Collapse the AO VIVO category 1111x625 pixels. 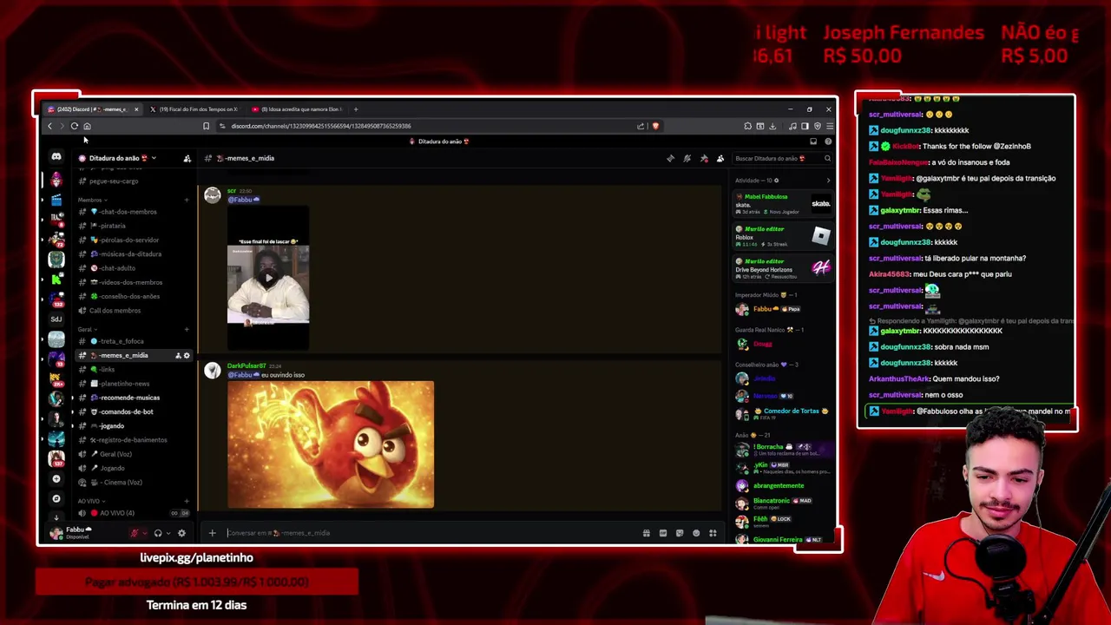click(x=90, y=501)
